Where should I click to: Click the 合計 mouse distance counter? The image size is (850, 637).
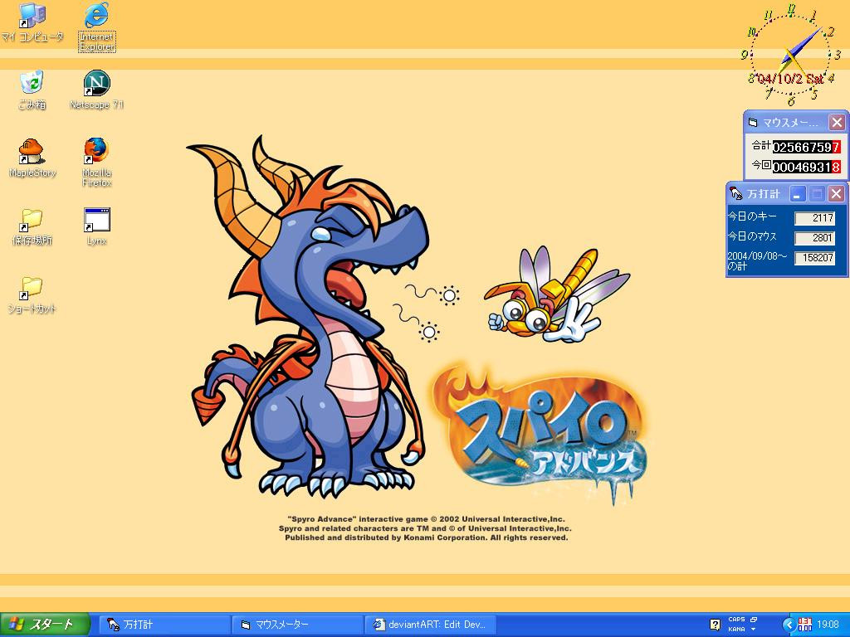click(806, 147)
